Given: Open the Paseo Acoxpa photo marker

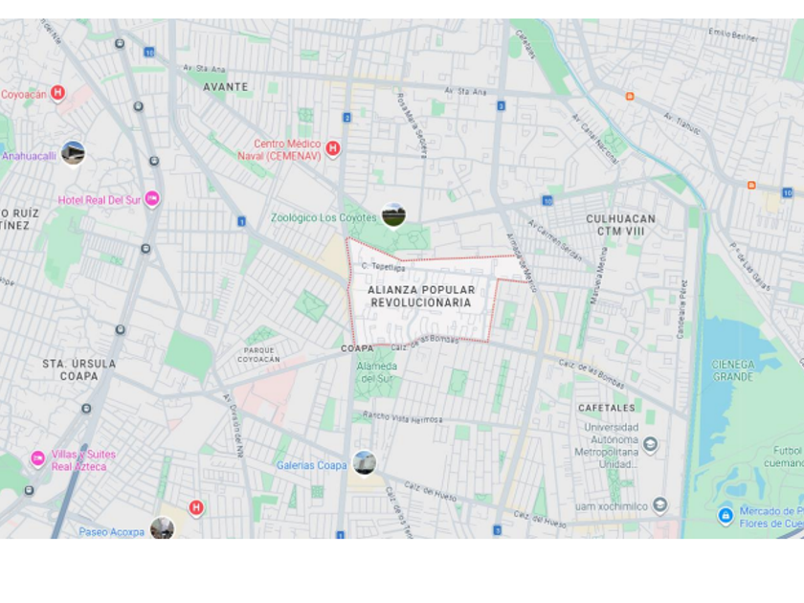Looking at the screenshot, I should tap(162, 528).
